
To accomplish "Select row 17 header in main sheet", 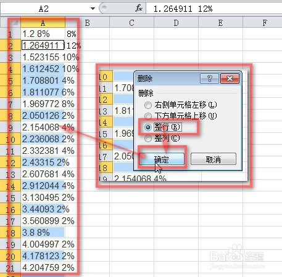I will (x=10, y=221).
